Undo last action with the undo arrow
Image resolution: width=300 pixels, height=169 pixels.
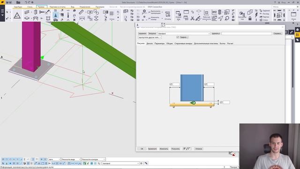tap(26, 2)
